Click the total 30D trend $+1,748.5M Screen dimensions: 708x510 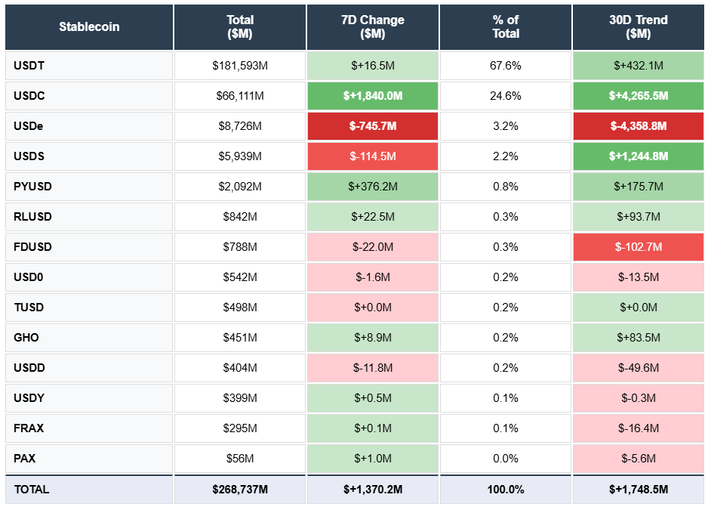[638, 490]
